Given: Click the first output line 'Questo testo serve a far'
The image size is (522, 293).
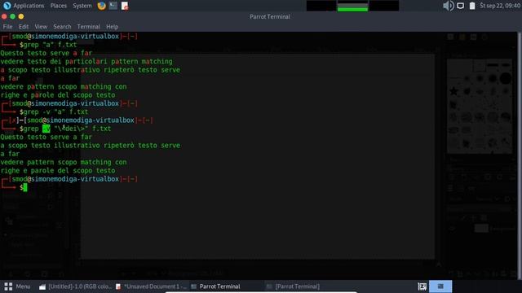Looking at the screenshot, I should [x=46, y=53].
